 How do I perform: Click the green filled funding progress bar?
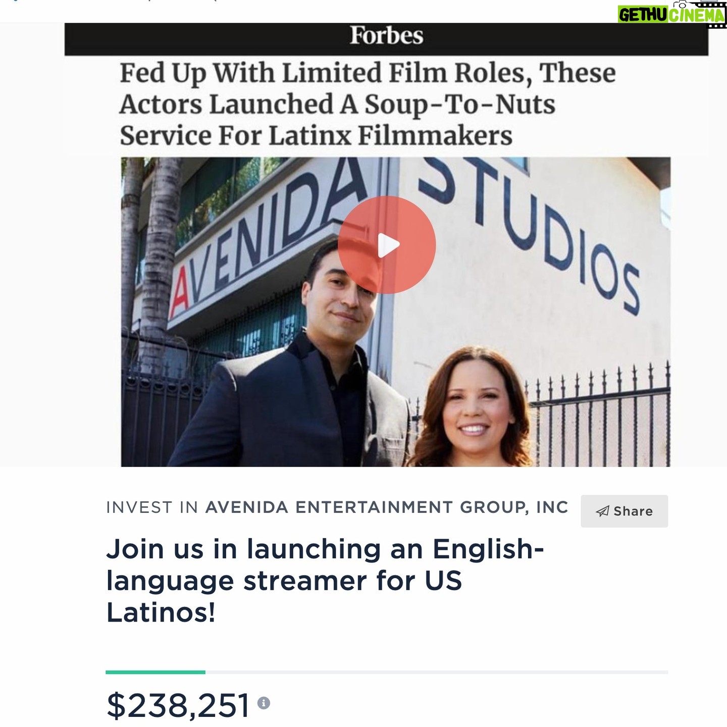(x=155, y=672)
